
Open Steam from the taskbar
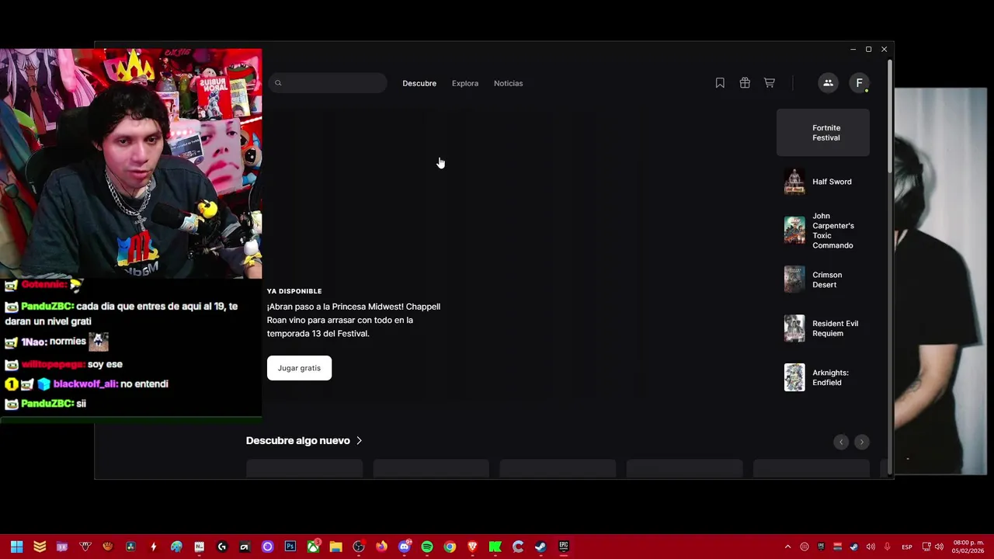540,547
